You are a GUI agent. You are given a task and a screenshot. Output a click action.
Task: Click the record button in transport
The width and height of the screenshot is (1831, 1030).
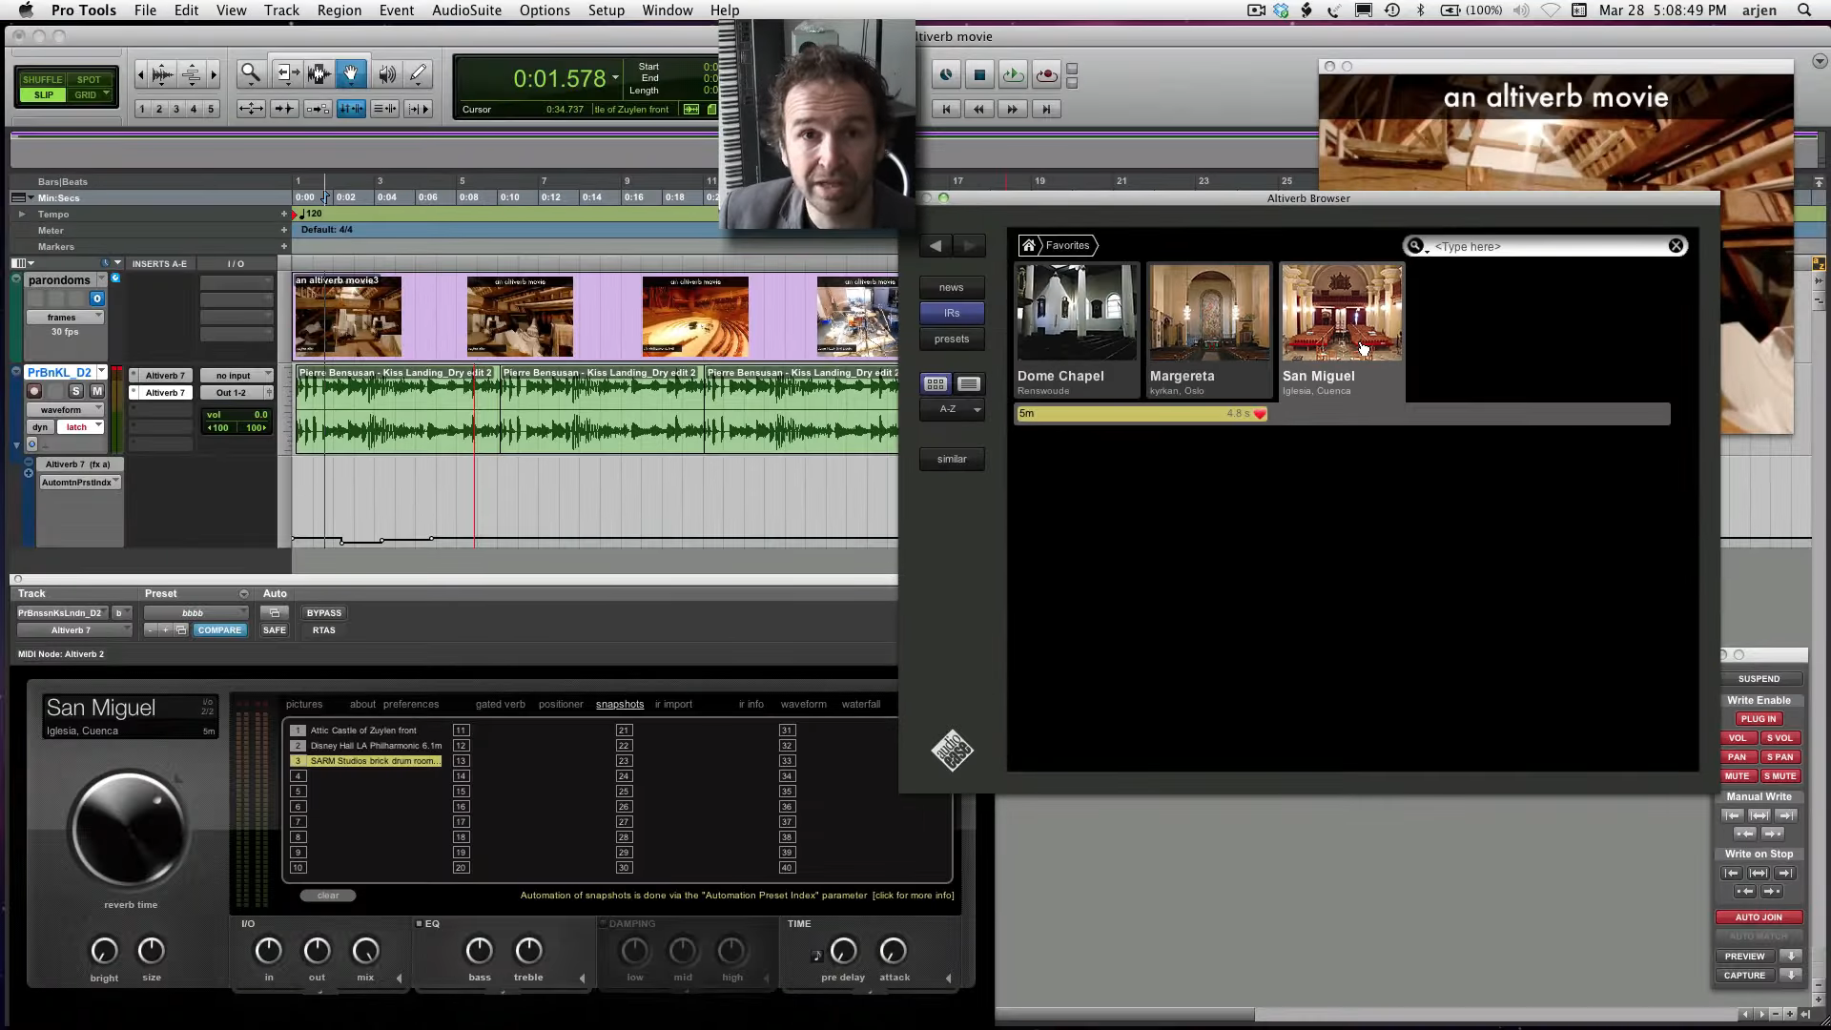tap(1046, 74)
